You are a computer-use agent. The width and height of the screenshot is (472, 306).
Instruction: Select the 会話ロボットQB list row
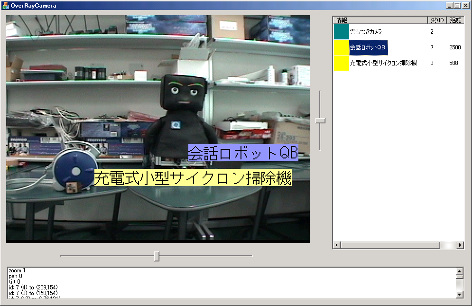coord(398,47)
